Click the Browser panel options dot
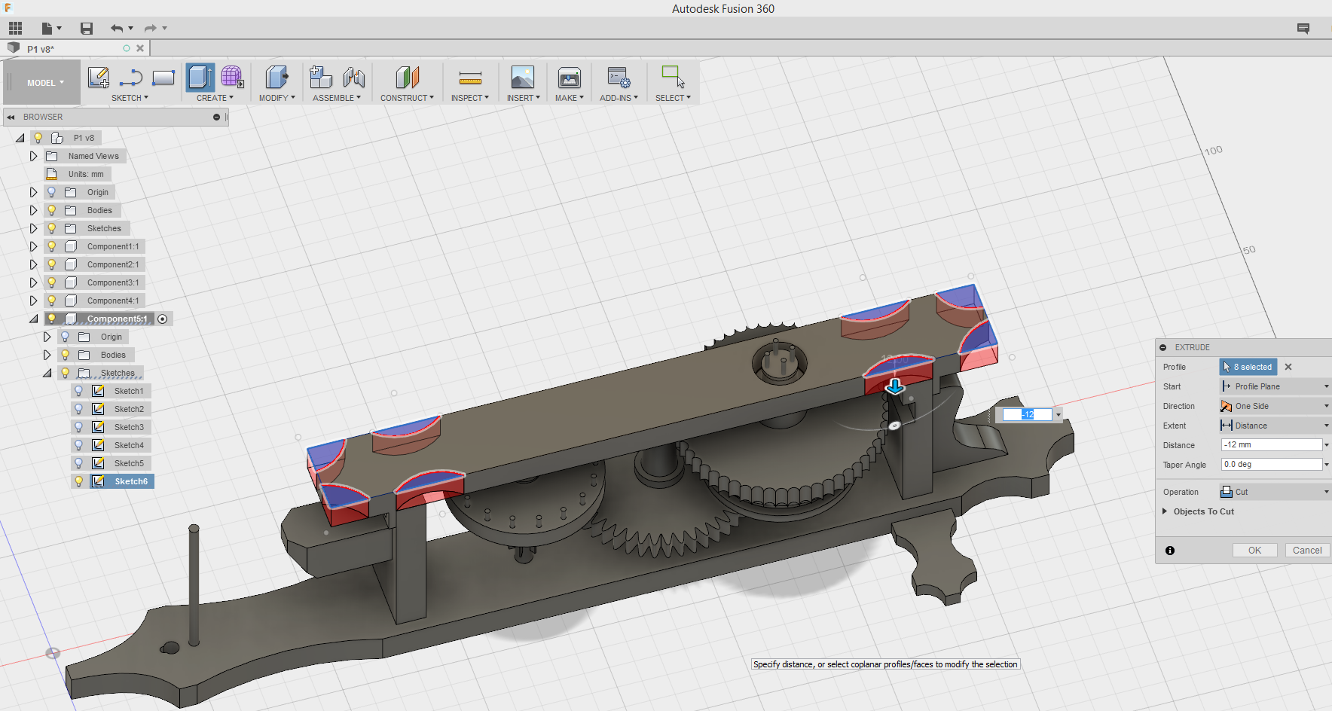The image size is (1332, 711). 216,117
